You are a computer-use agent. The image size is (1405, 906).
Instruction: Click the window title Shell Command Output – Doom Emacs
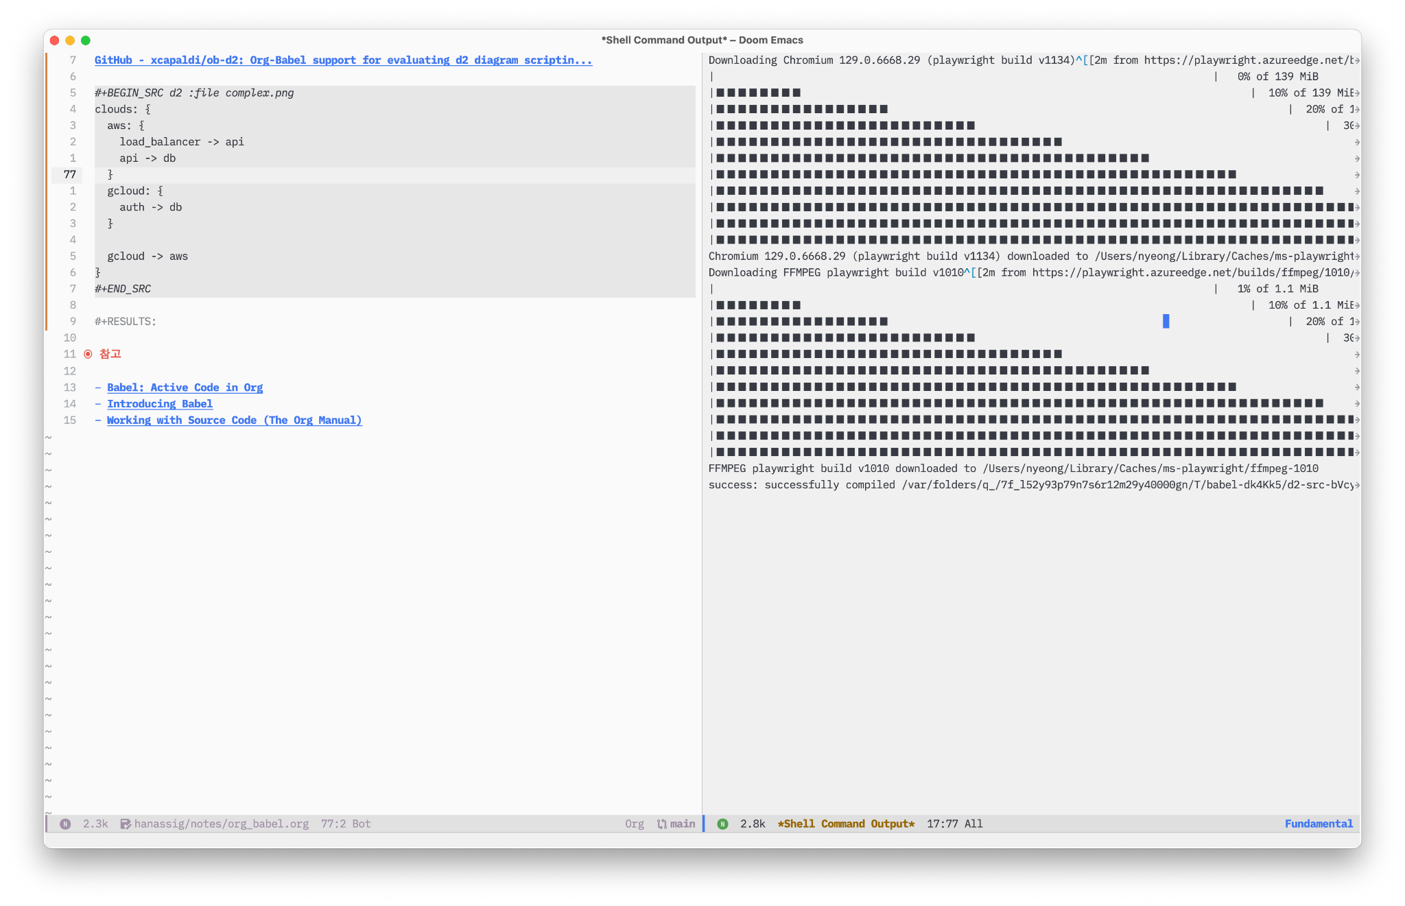tap(702, 40)
